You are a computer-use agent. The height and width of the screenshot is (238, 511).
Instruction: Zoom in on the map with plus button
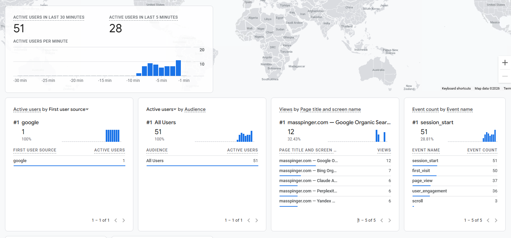505,63
